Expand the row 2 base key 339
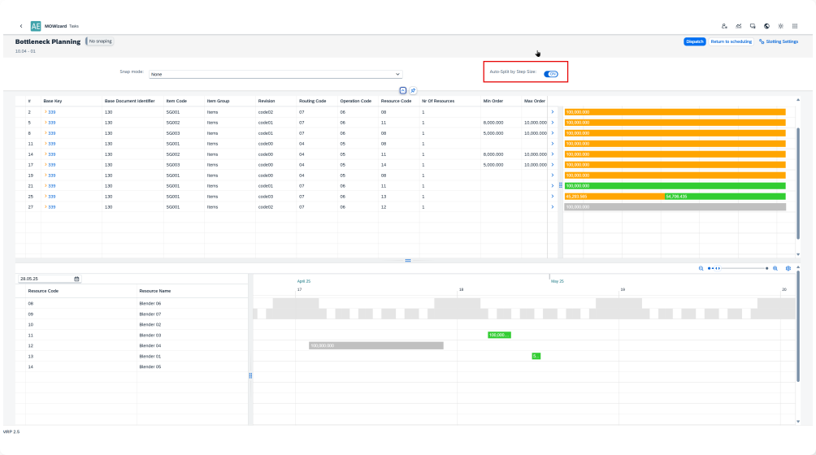The image size is (816, 455). [x=46, y=112]
